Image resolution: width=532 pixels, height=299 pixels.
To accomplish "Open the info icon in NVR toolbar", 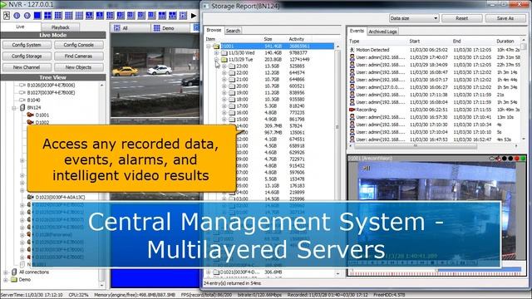I will pos(17,16).
